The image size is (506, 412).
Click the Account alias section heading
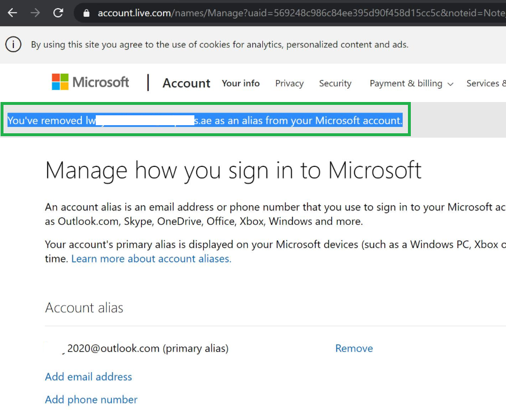point(84,308)
